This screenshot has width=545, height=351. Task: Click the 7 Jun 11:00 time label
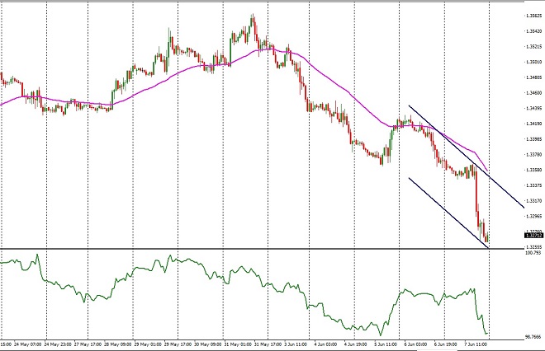(x=476, y=344)
